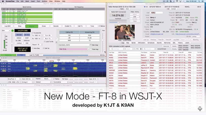Toggle Auto Seq checkbox
Image resolution: width=206 pixels, height=115 pixels.
pos(33,48)
